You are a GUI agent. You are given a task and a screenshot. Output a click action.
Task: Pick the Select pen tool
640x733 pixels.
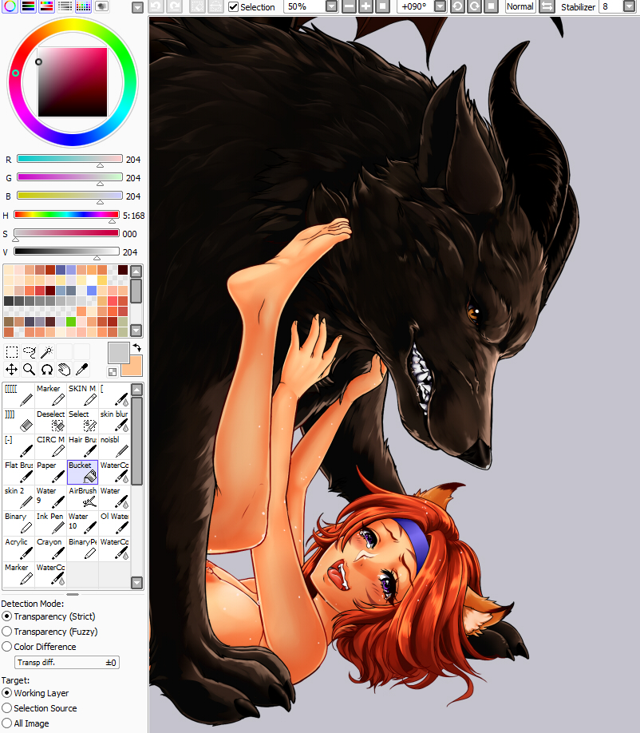(x=83, y=421)
